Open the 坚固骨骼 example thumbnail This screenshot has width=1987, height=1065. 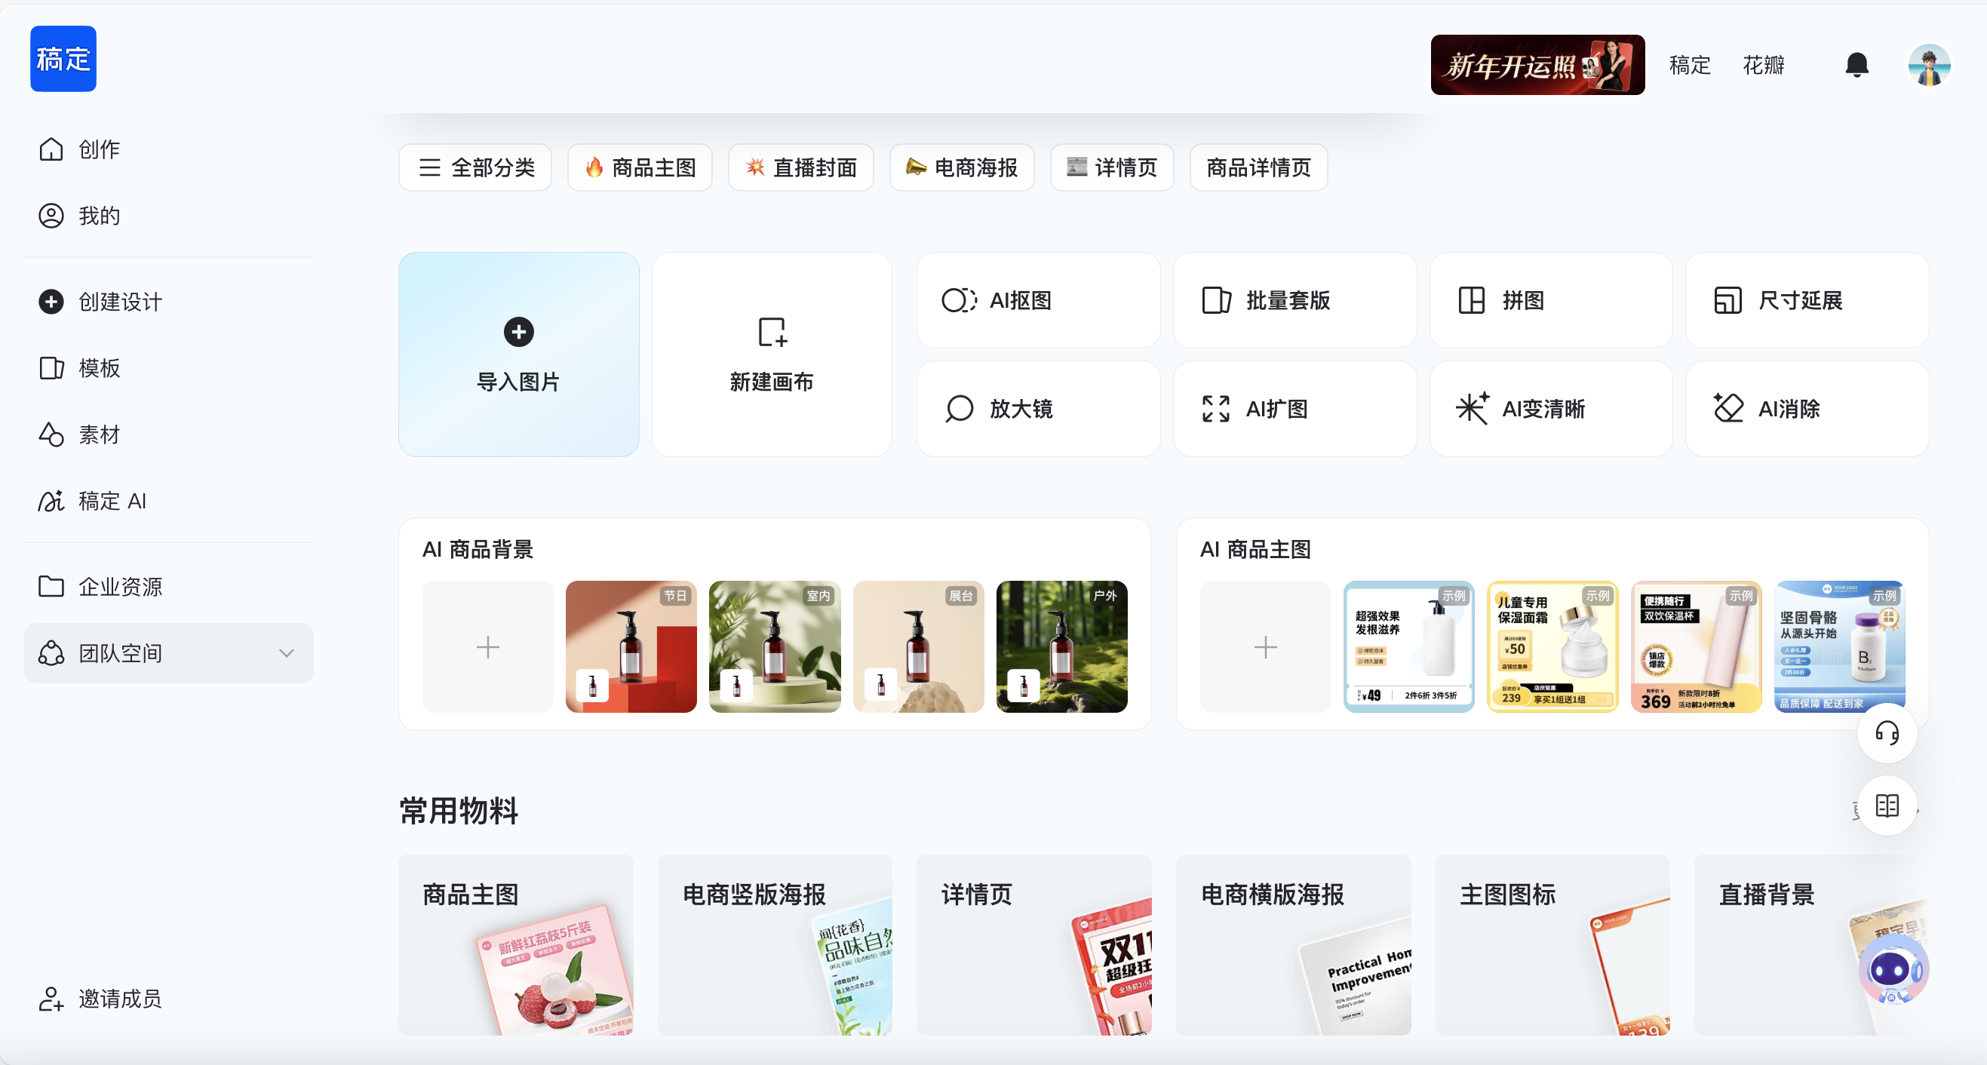point(1839,646)
